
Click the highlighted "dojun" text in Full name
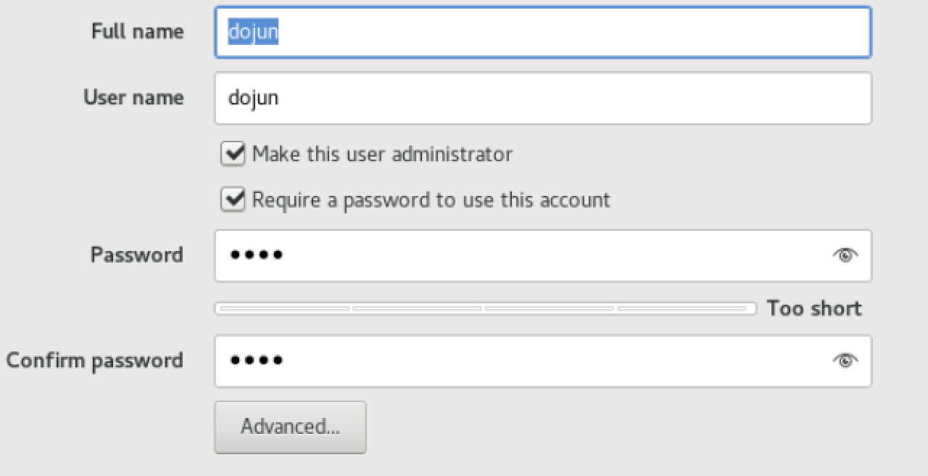point(253,32)
